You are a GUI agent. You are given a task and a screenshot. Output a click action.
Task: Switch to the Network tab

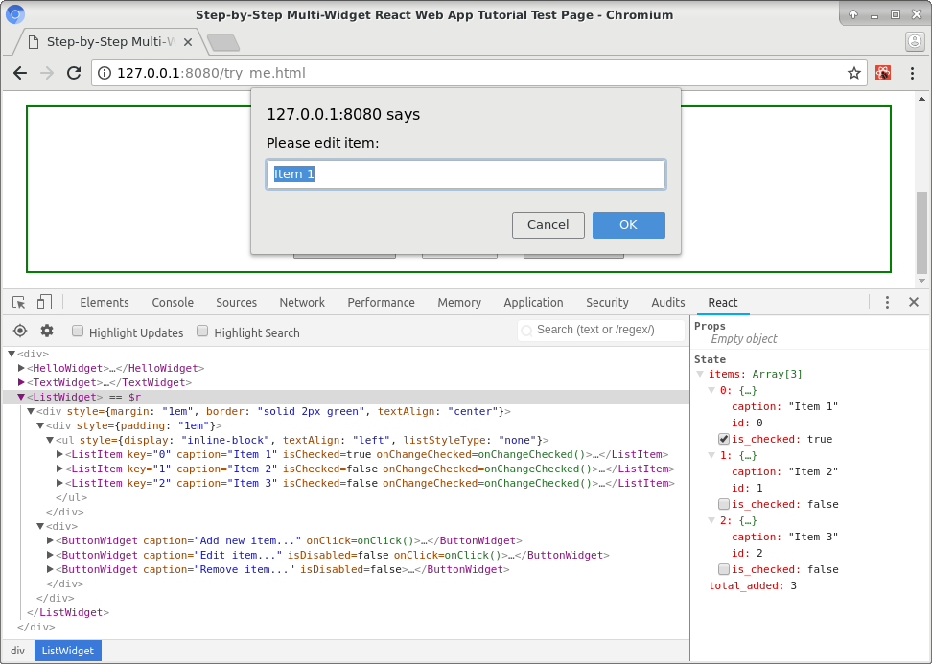tap(302, 303)
